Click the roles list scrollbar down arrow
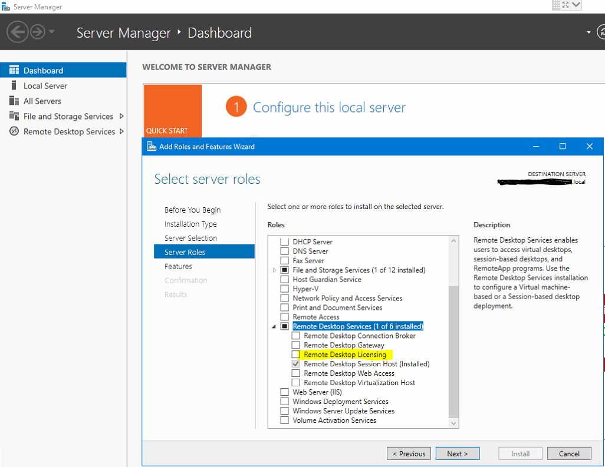 [453, 423]
